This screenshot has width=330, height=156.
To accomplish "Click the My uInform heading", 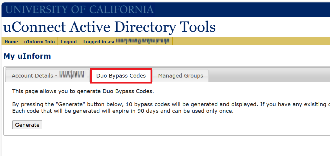I will coord(27,56).
